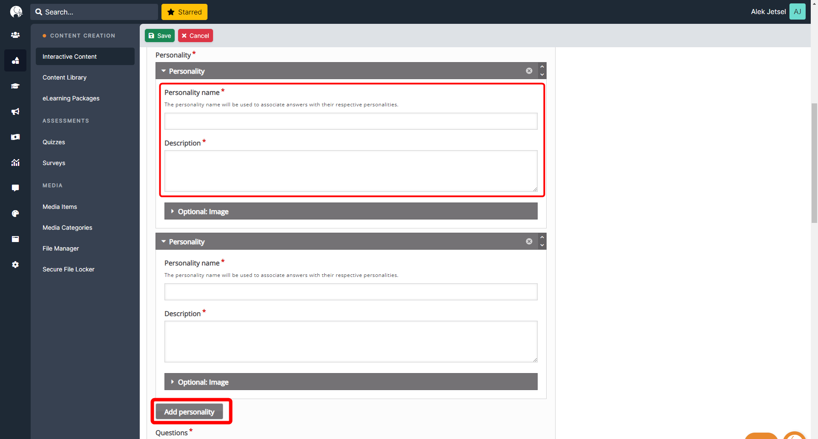Click the Alek Jetsel username

[768, 11]
